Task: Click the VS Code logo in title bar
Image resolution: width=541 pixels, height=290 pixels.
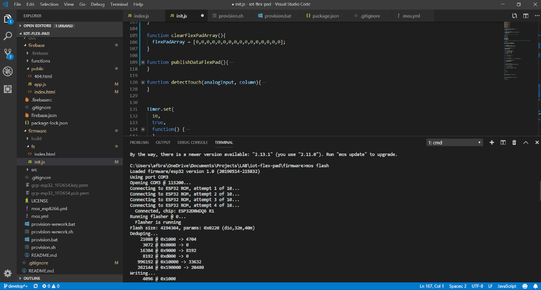Action: [x=5, y=4]
